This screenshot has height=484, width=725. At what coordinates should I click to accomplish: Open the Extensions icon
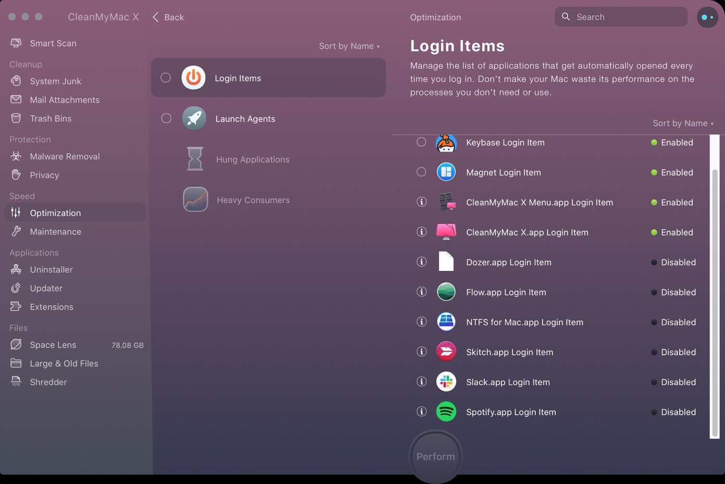(16, 307)
